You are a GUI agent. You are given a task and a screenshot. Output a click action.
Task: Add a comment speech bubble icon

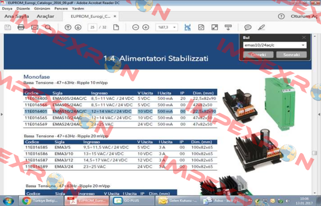point(248,27)
